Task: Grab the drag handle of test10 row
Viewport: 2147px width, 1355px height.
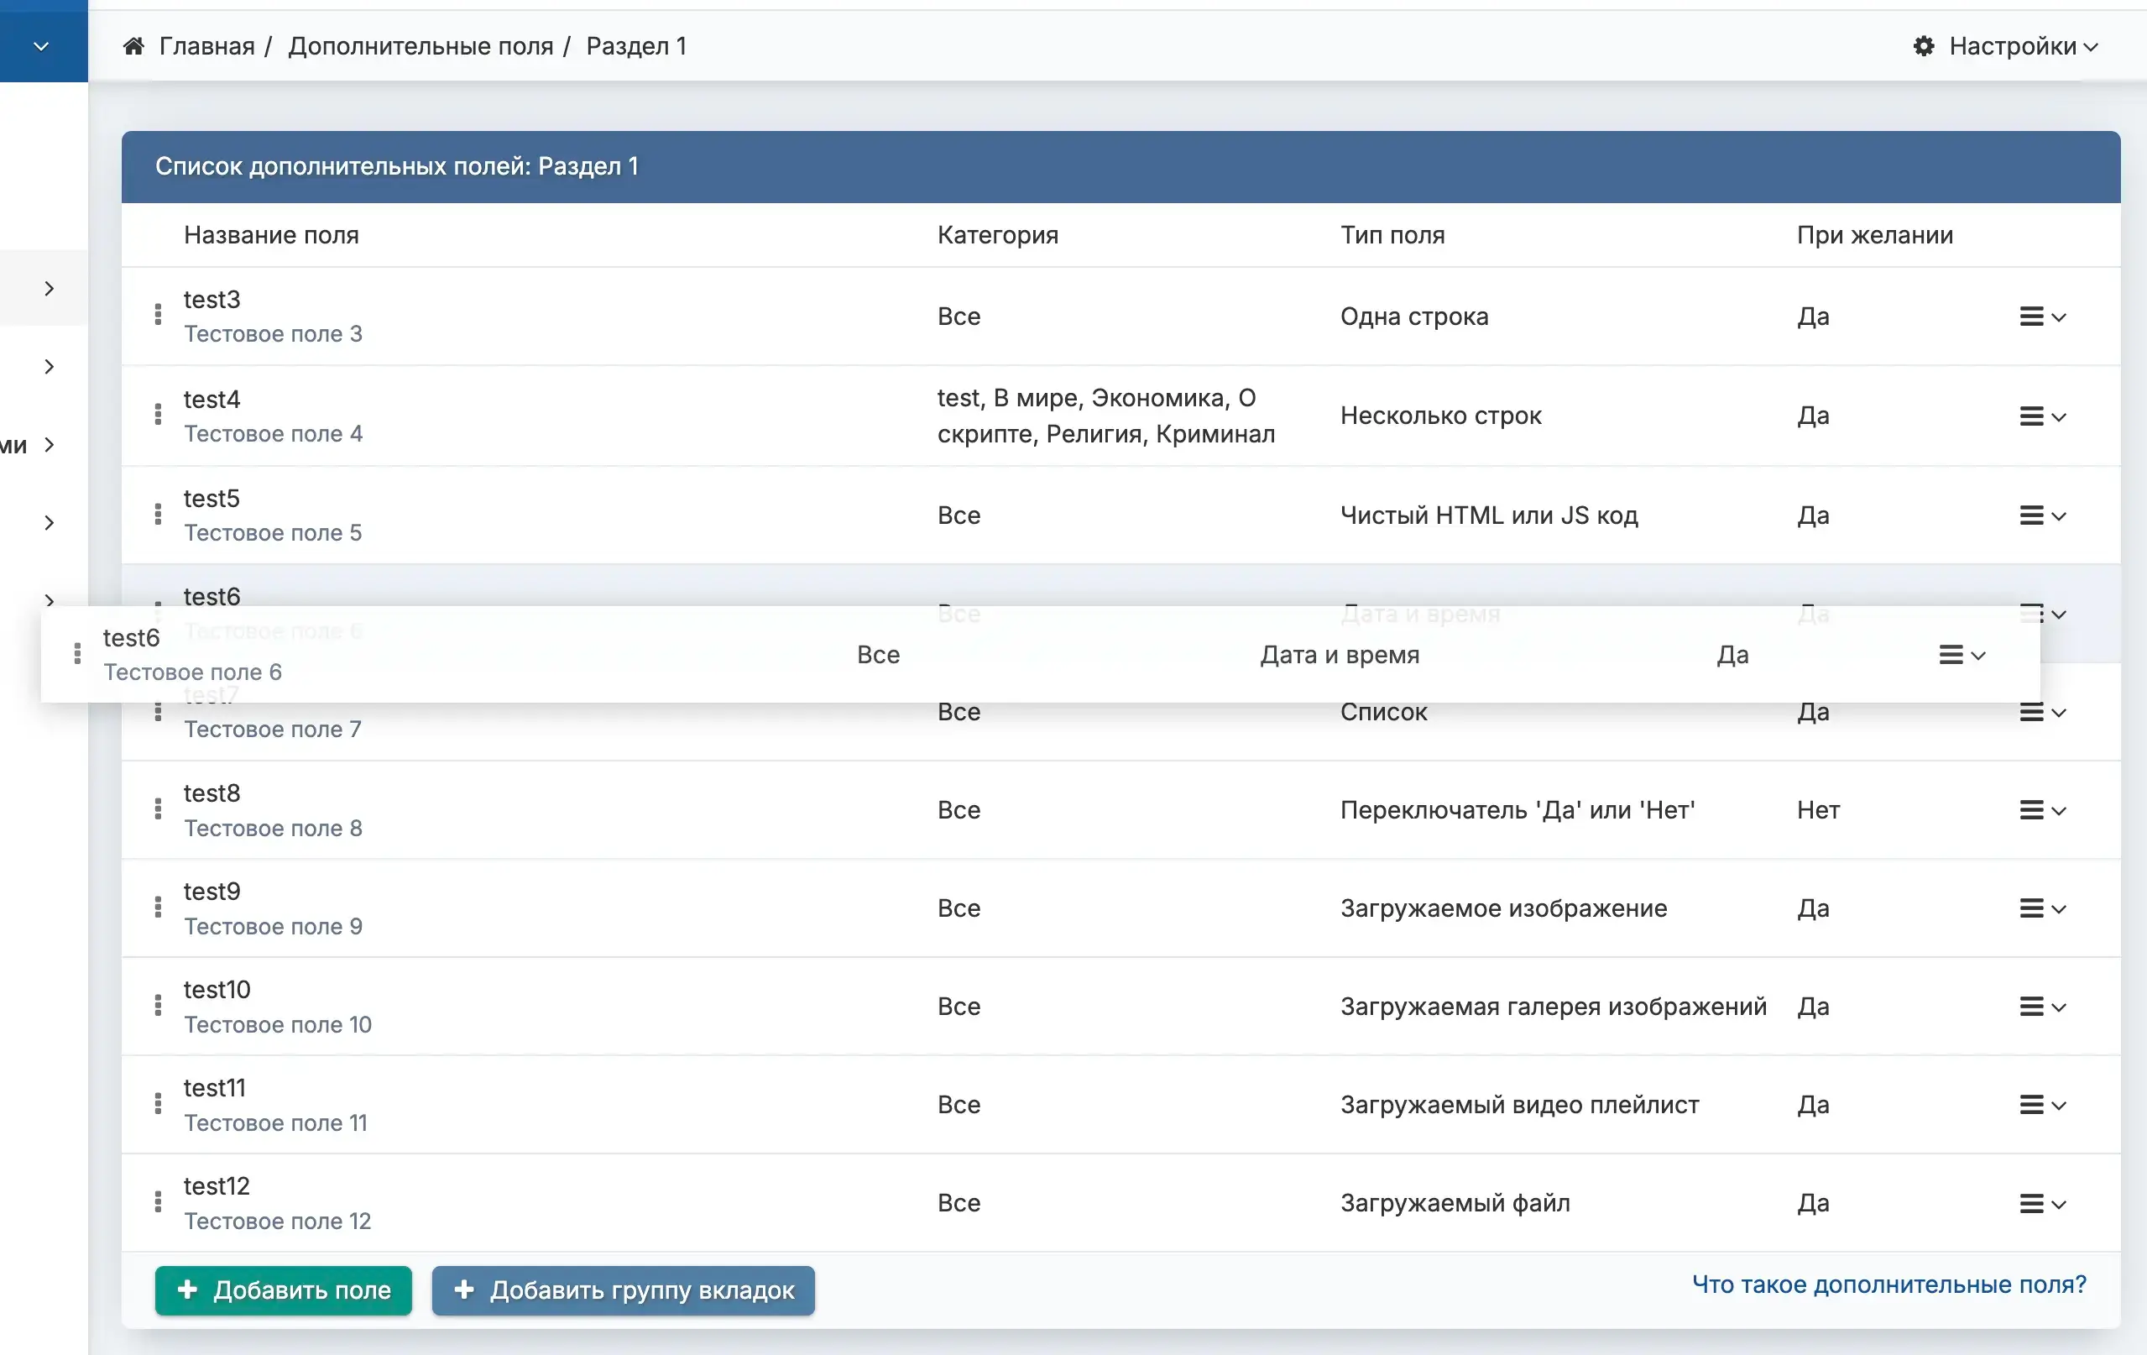Action: pyautogui.click(x=158, y=1005)
